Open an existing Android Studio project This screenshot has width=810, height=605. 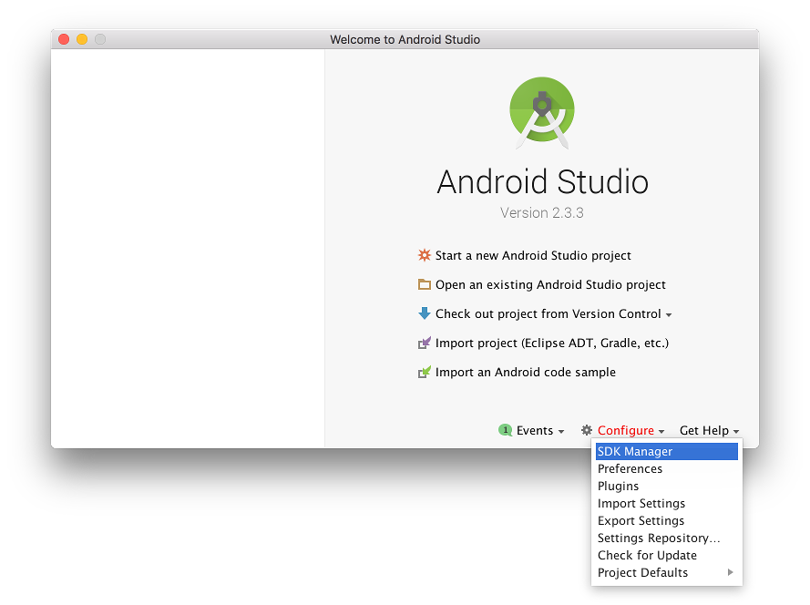pyautogui.click(x=550, y=284)
